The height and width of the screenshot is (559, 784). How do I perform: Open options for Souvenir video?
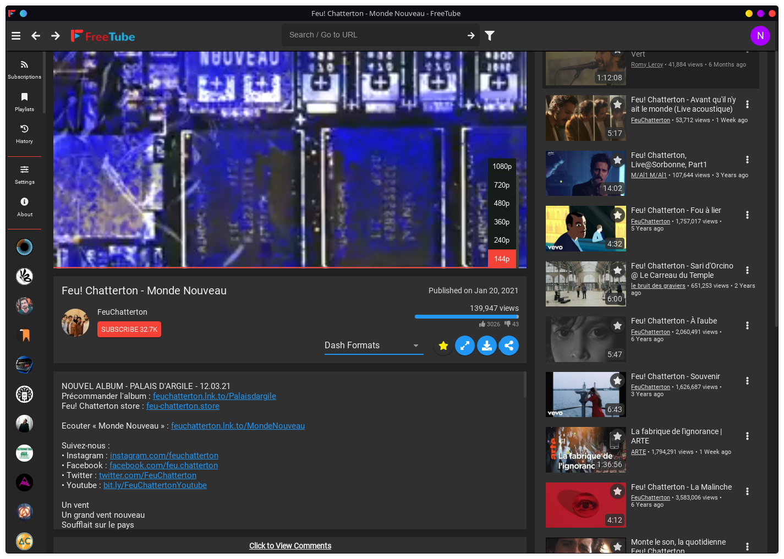point(747,381)
